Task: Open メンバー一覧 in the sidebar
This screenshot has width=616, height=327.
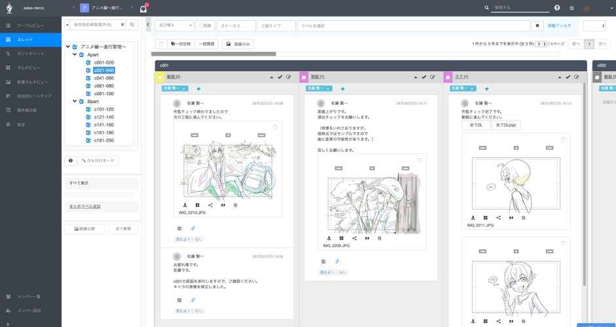Action: click(30, 296)
